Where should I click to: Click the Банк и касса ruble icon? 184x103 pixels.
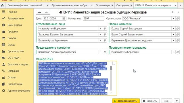click(x=3, y=25)
